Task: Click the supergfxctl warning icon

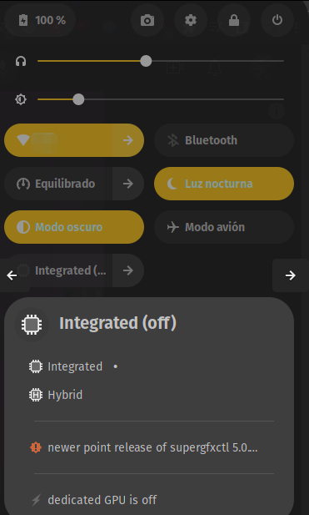Action: pos(36,447)
